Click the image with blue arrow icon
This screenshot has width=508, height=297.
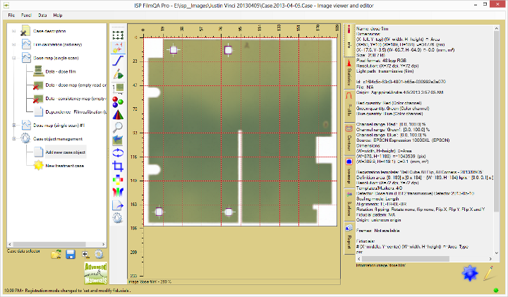(118, 140)
